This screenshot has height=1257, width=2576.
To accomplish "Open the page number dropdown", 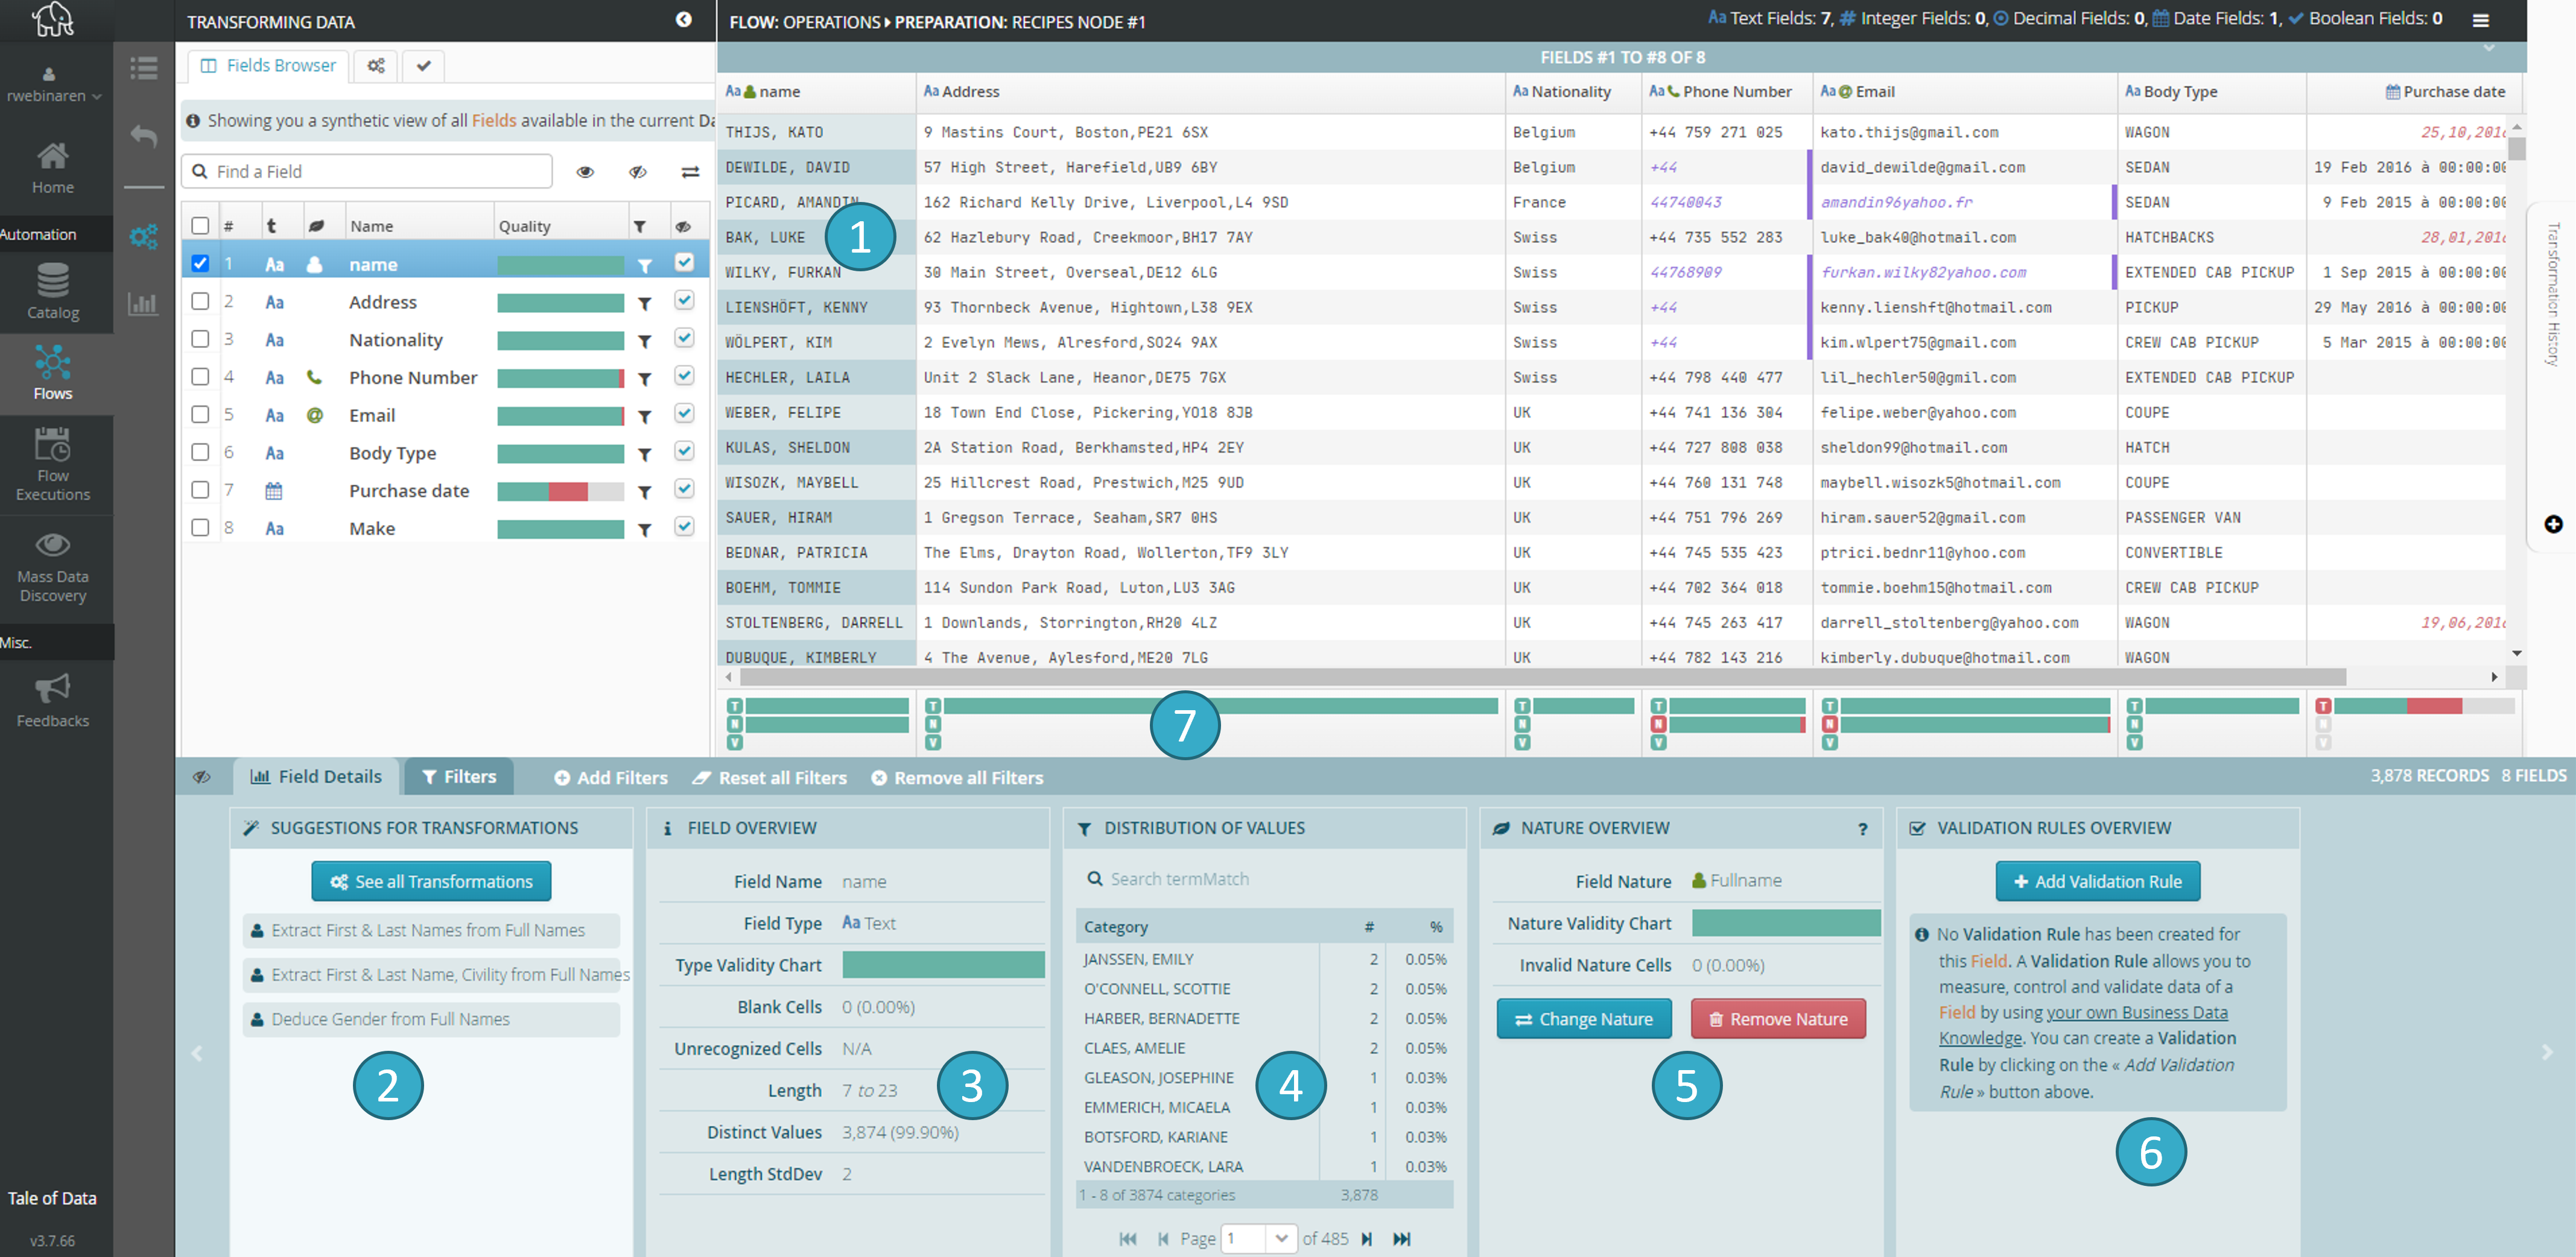I will click(1281, 1239).
